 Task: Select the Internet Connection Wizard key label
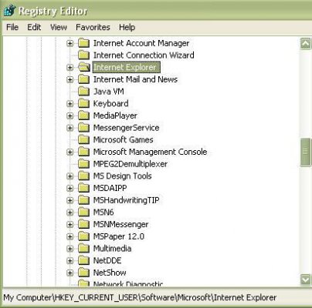click(144, 55)
